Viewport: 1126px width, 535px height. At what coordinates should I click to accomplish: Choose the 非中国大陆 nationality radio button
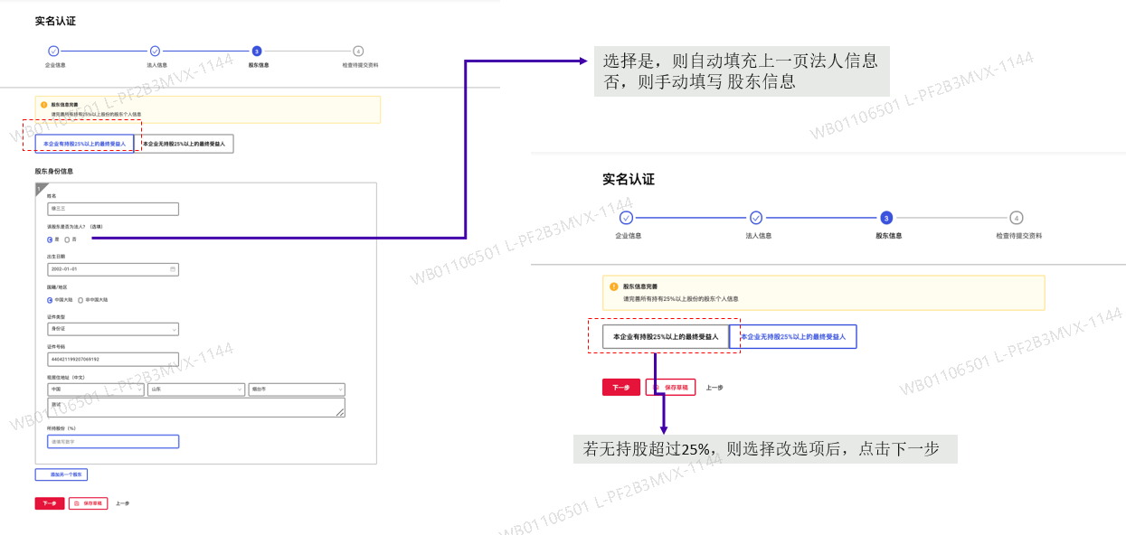click(80, 299)
